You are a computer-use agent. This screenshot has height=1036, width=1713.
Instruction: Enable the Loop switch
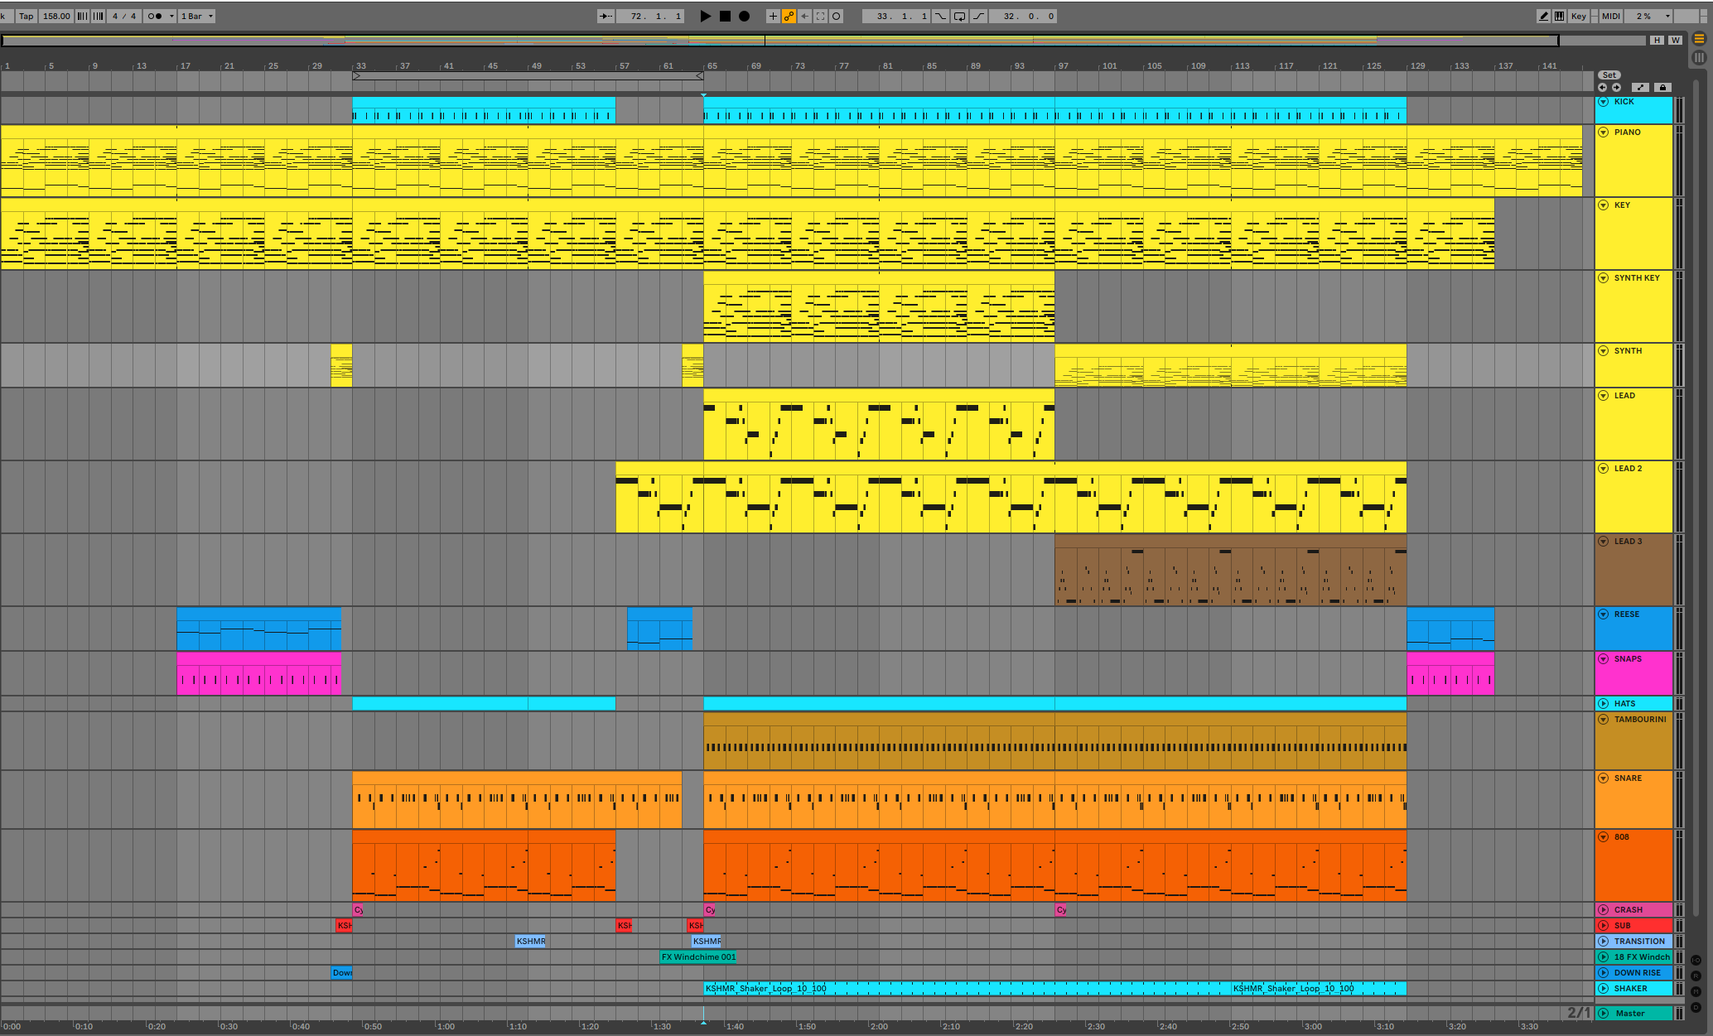point(959,16)
